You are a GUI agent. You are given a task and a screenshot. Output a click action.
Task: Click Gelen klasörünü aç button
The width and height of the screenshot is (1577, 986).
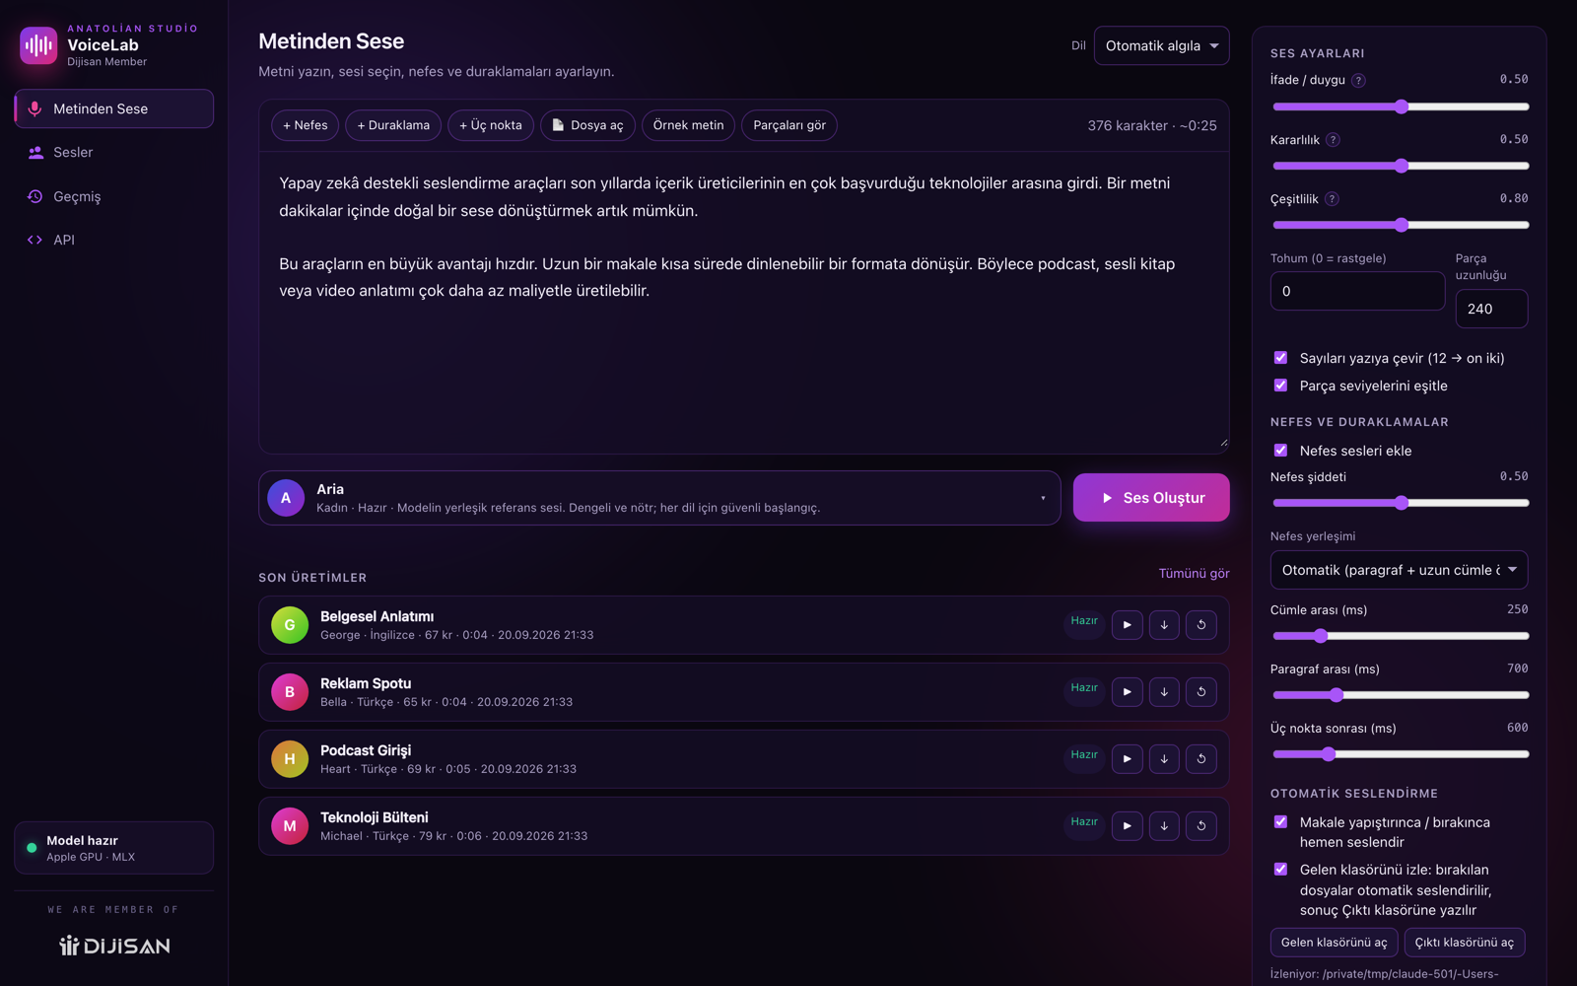1334,943
